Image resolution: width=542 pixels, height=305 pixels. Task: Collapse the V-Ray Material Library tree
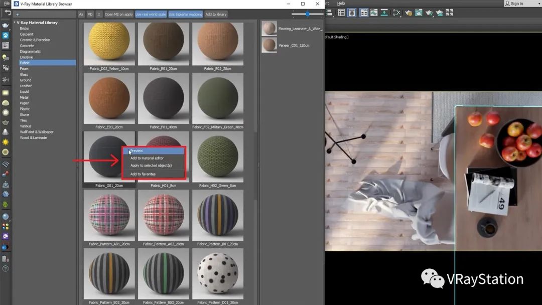[15, 23]
